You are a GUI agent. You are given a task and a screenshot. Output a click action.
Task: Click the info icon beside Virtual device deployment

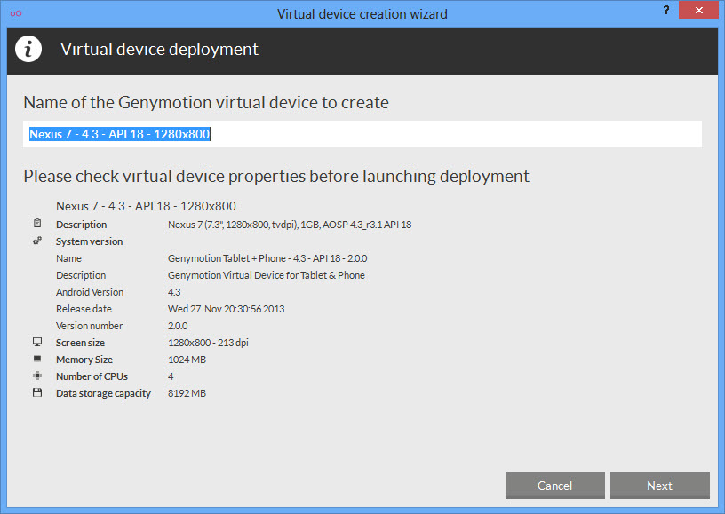(28, 49)
